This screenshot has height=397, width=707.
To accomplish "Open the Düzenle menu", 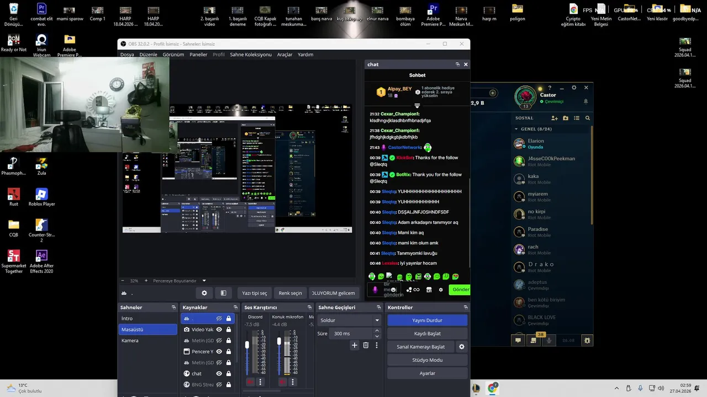I will [148, 55].
